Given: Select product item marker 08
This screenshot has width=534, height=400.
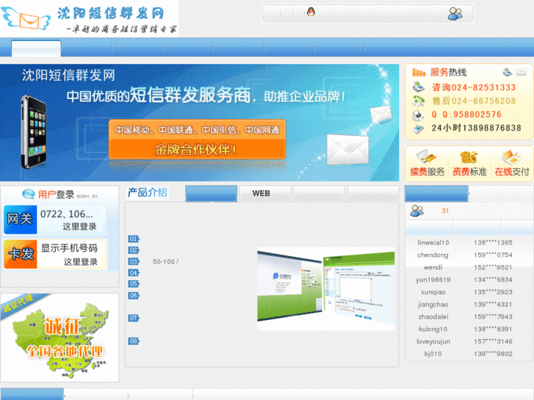Looking at the screenshot, I should tap(134, 341).
